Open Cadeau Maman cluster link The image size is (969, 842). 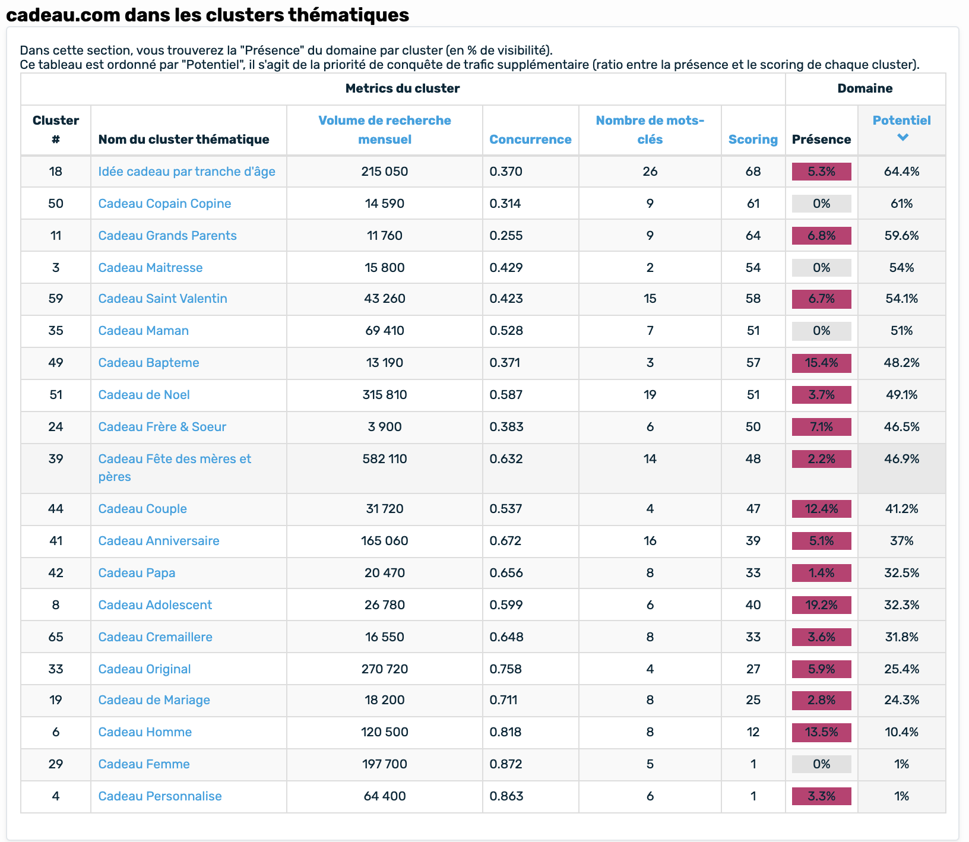coord(144,331)
